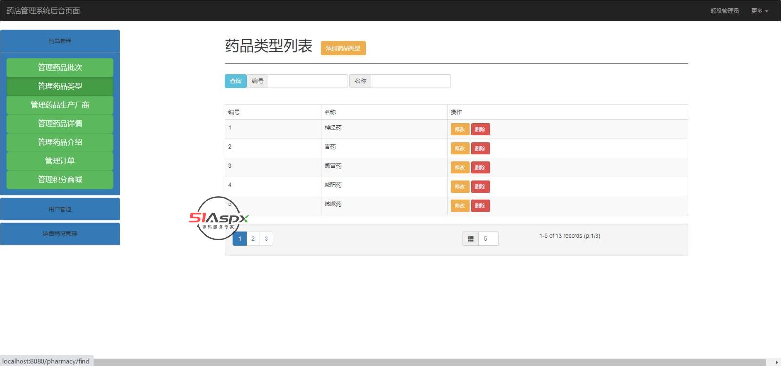Open the 更多 dropdown menu
Image resolution: width=781 pixels, height=366 pixels.
[759, 11]
